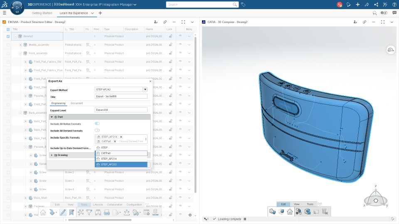Click the printer icon in the ENOVIA action bar

click(x=107, y=212)
